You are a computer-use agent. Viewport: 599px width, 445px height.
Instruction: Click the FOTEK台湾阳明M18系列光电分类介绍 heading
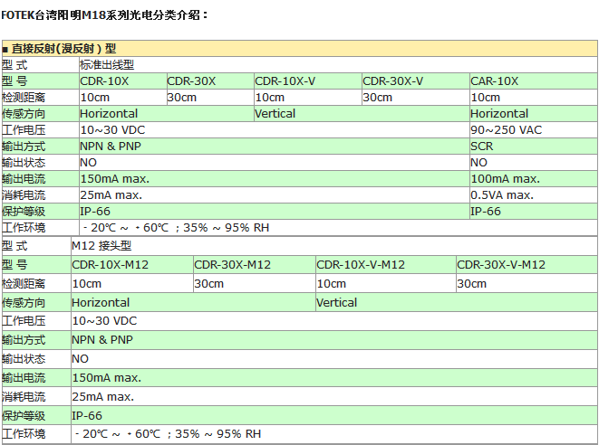pyautogui.click(x=104, y=15)
